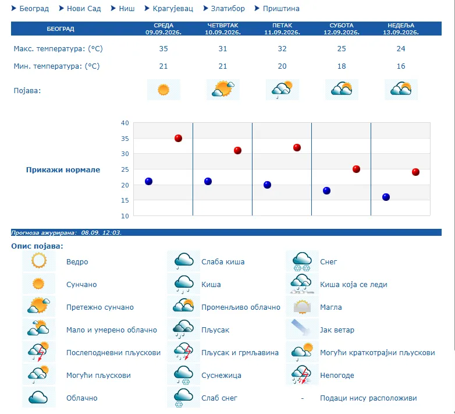Select the СРЕДА 09.09.2026. column header

(x=163, y=29)
